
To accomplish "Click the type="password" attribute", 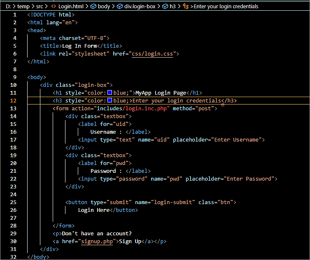I will 124,179.
